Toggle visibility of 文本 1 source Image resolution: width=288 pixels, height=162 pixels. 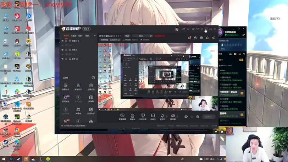pos(62,45)
